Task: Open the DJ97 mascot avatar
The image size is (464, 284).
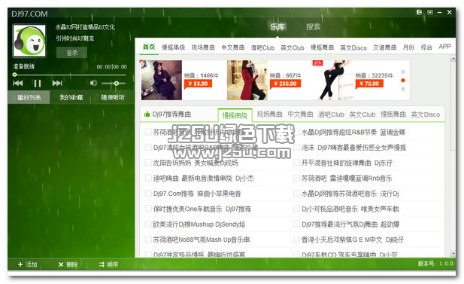Action: pyautogui.click(x=29, y=41)
